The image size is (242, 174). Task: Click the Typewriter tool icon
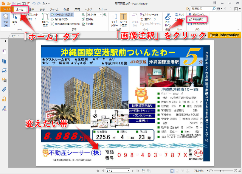[x=115, y=19]
